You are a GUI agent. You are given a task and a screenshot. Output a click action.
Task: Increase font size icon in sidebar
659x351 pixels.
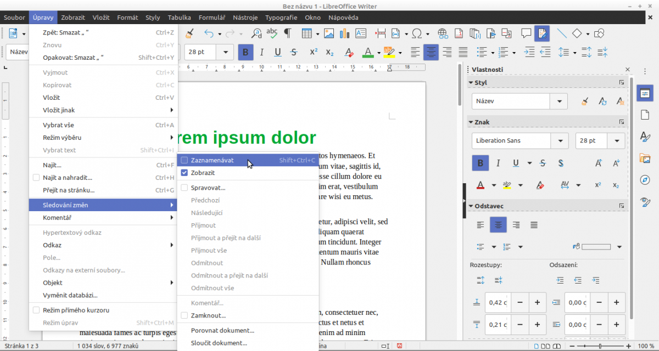pos(599,163)
